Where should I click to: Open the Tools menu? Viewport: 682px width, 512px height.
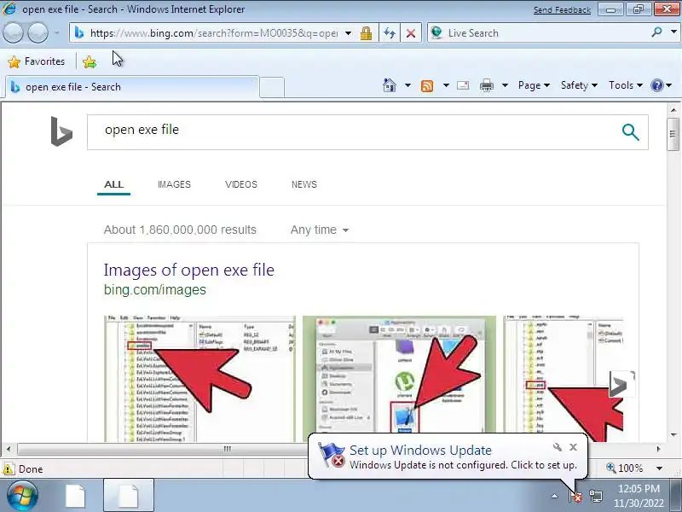click(626, 85)
